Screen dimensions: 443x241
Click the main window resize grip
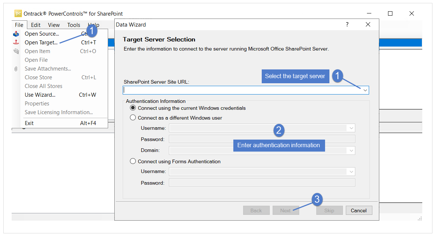tap(420, 218)
